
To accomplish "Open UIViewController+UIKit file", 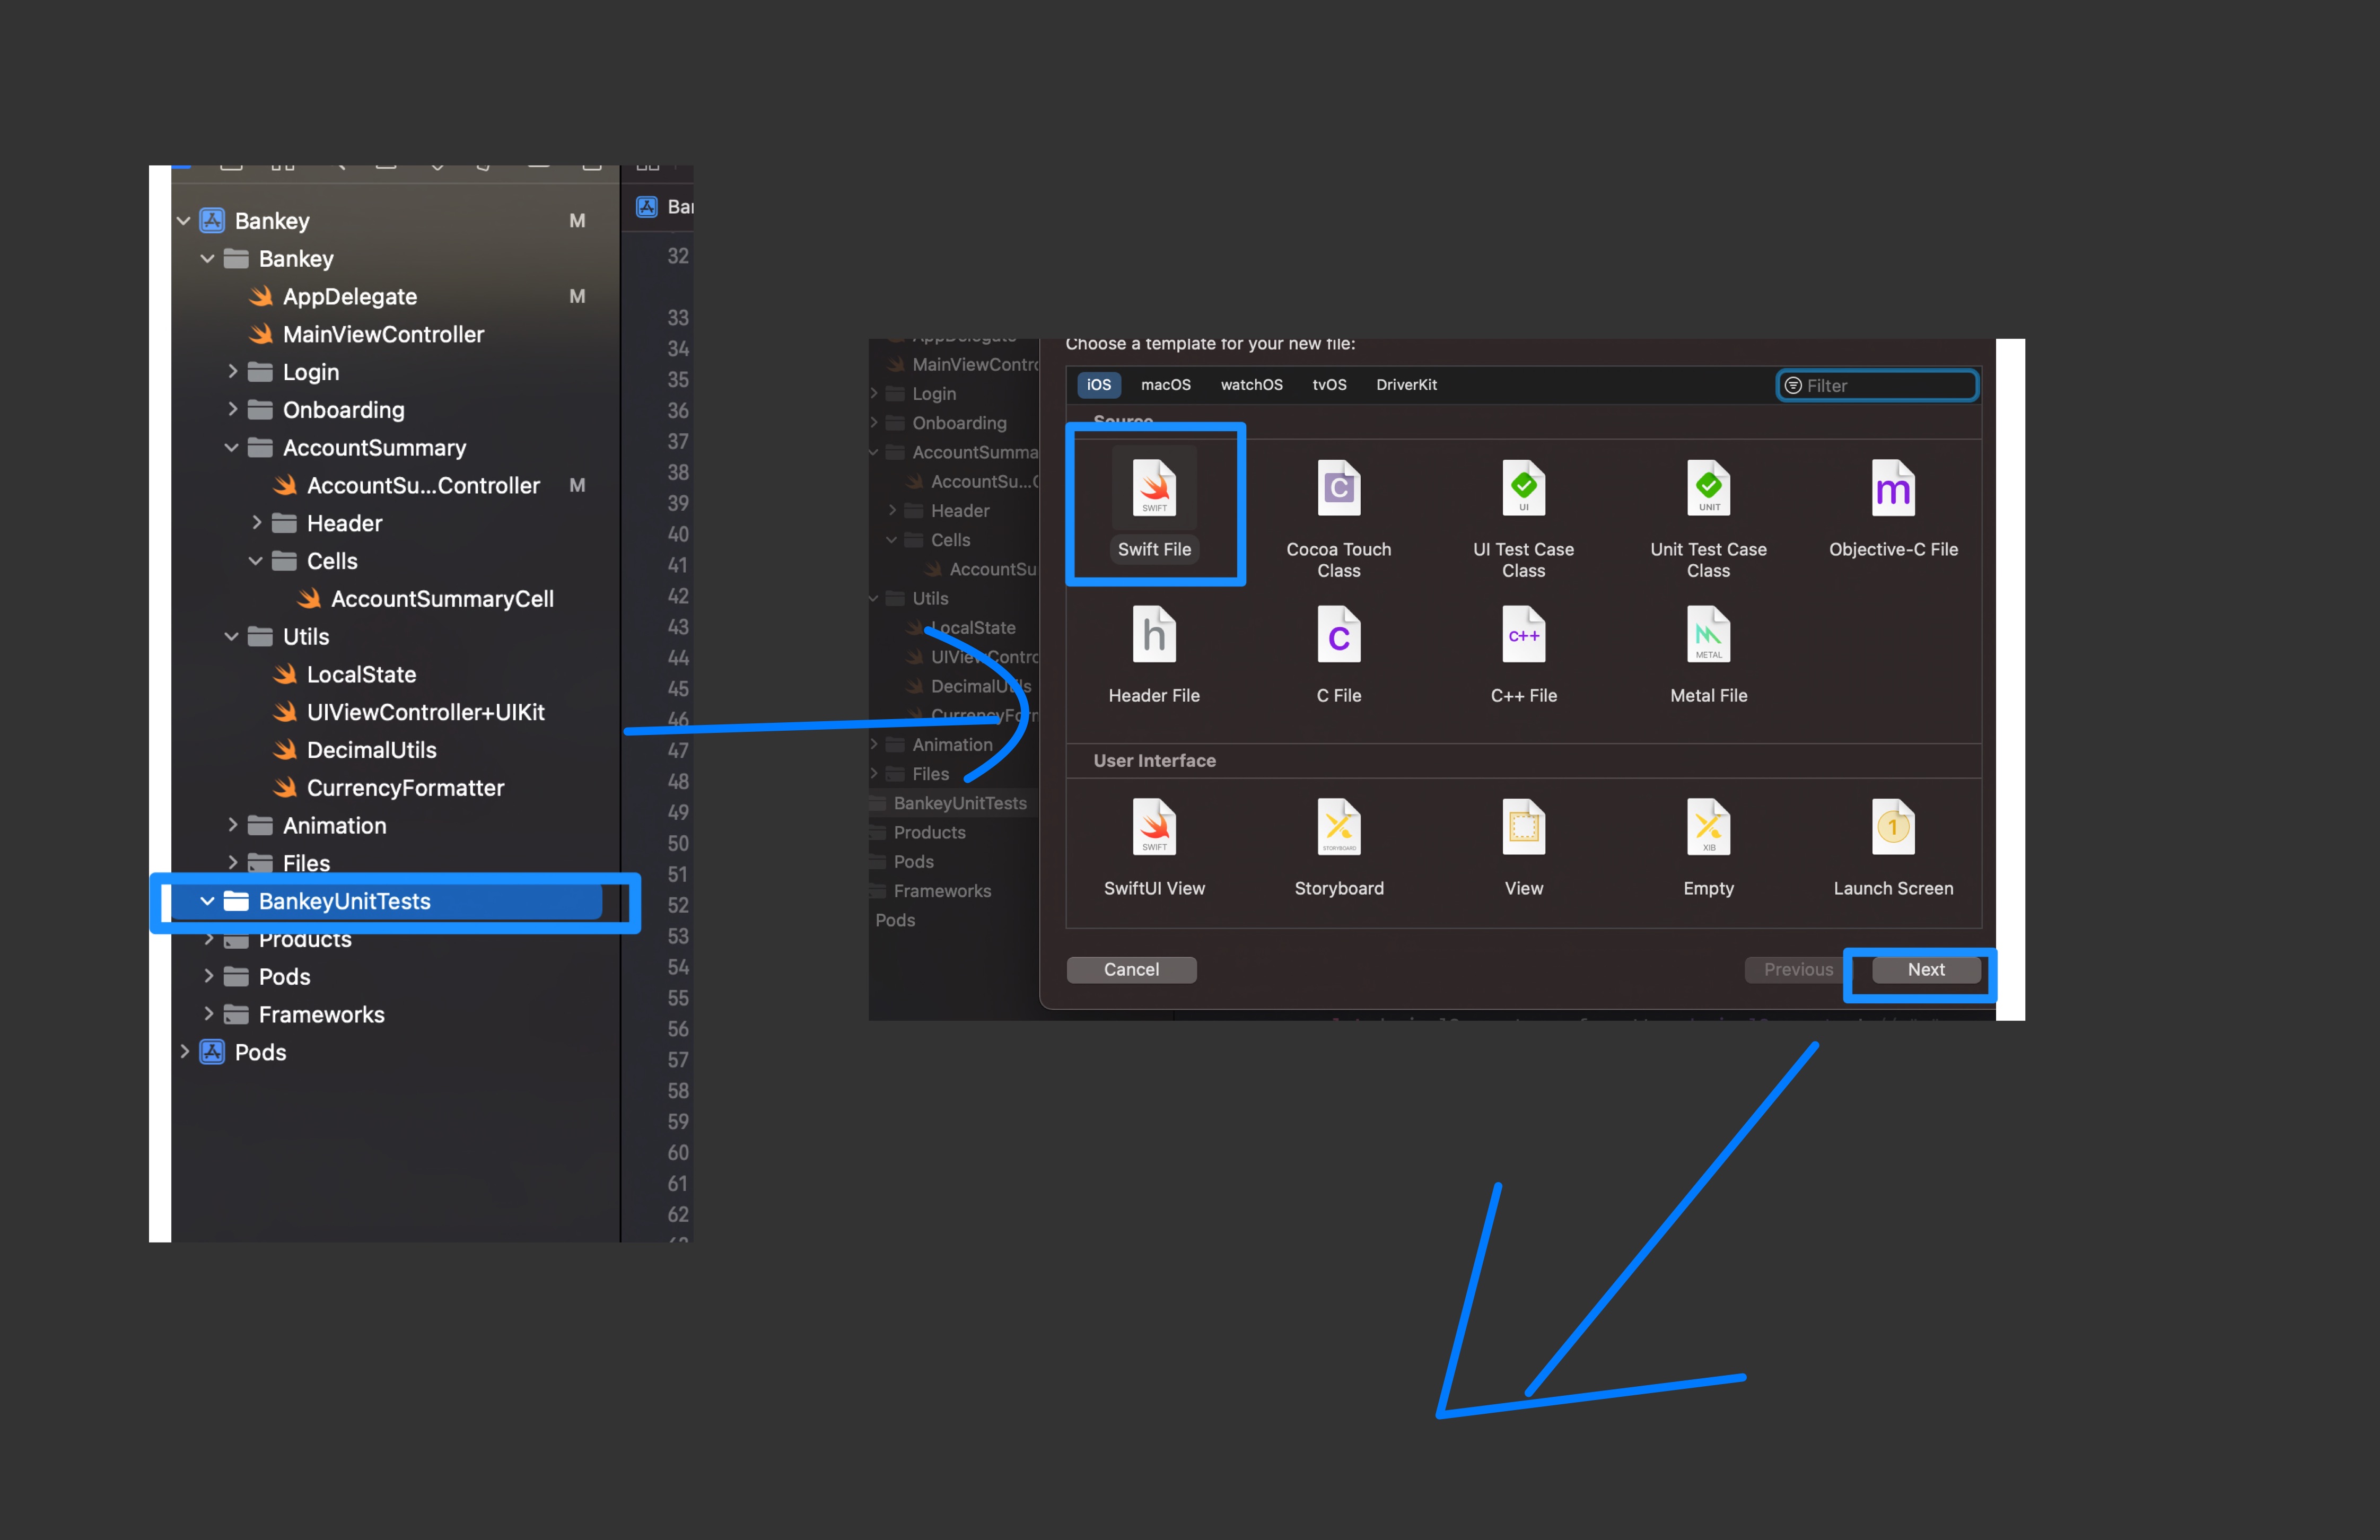I will [x=425, y=712].
